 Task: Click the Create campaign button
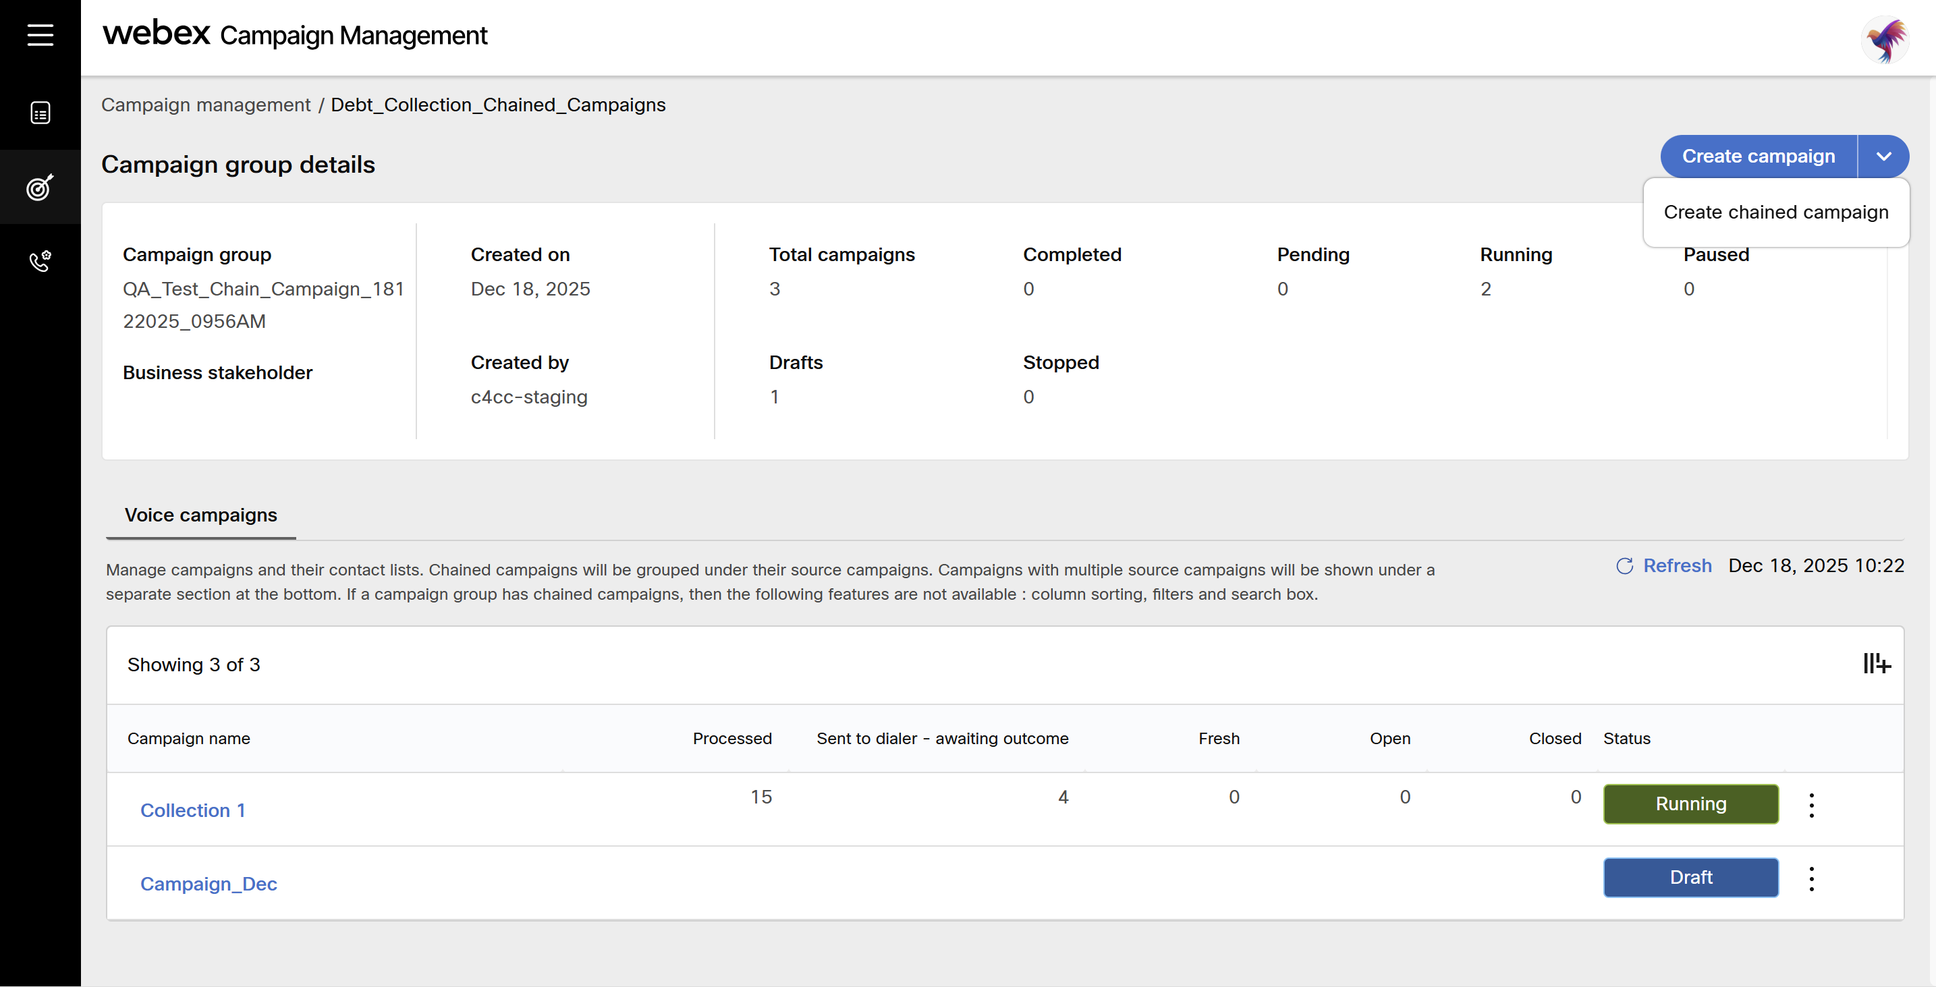[1758, 157]
